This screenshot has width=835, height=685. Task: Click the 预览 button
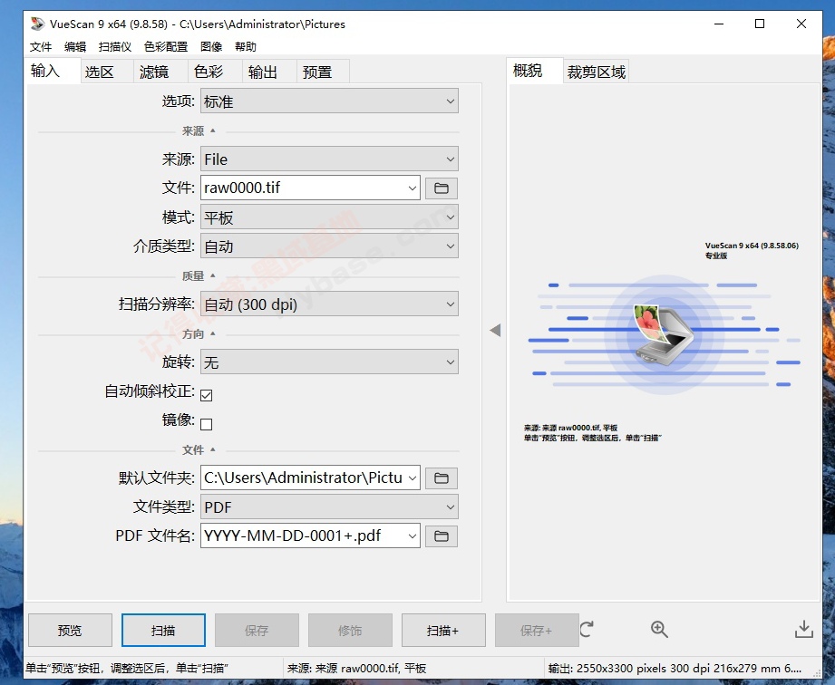pyautogui.click(x=71, y=630)
